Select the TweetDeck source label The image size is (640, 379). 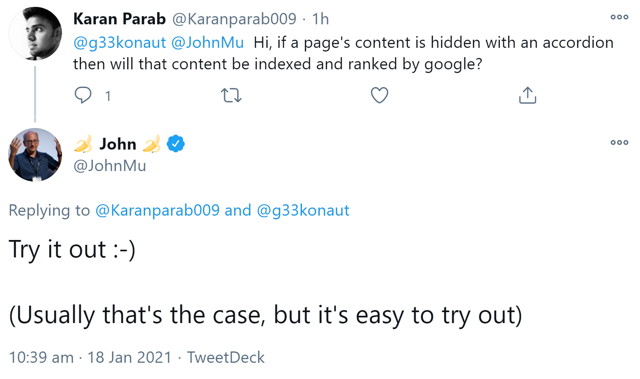tap(225, 357)
